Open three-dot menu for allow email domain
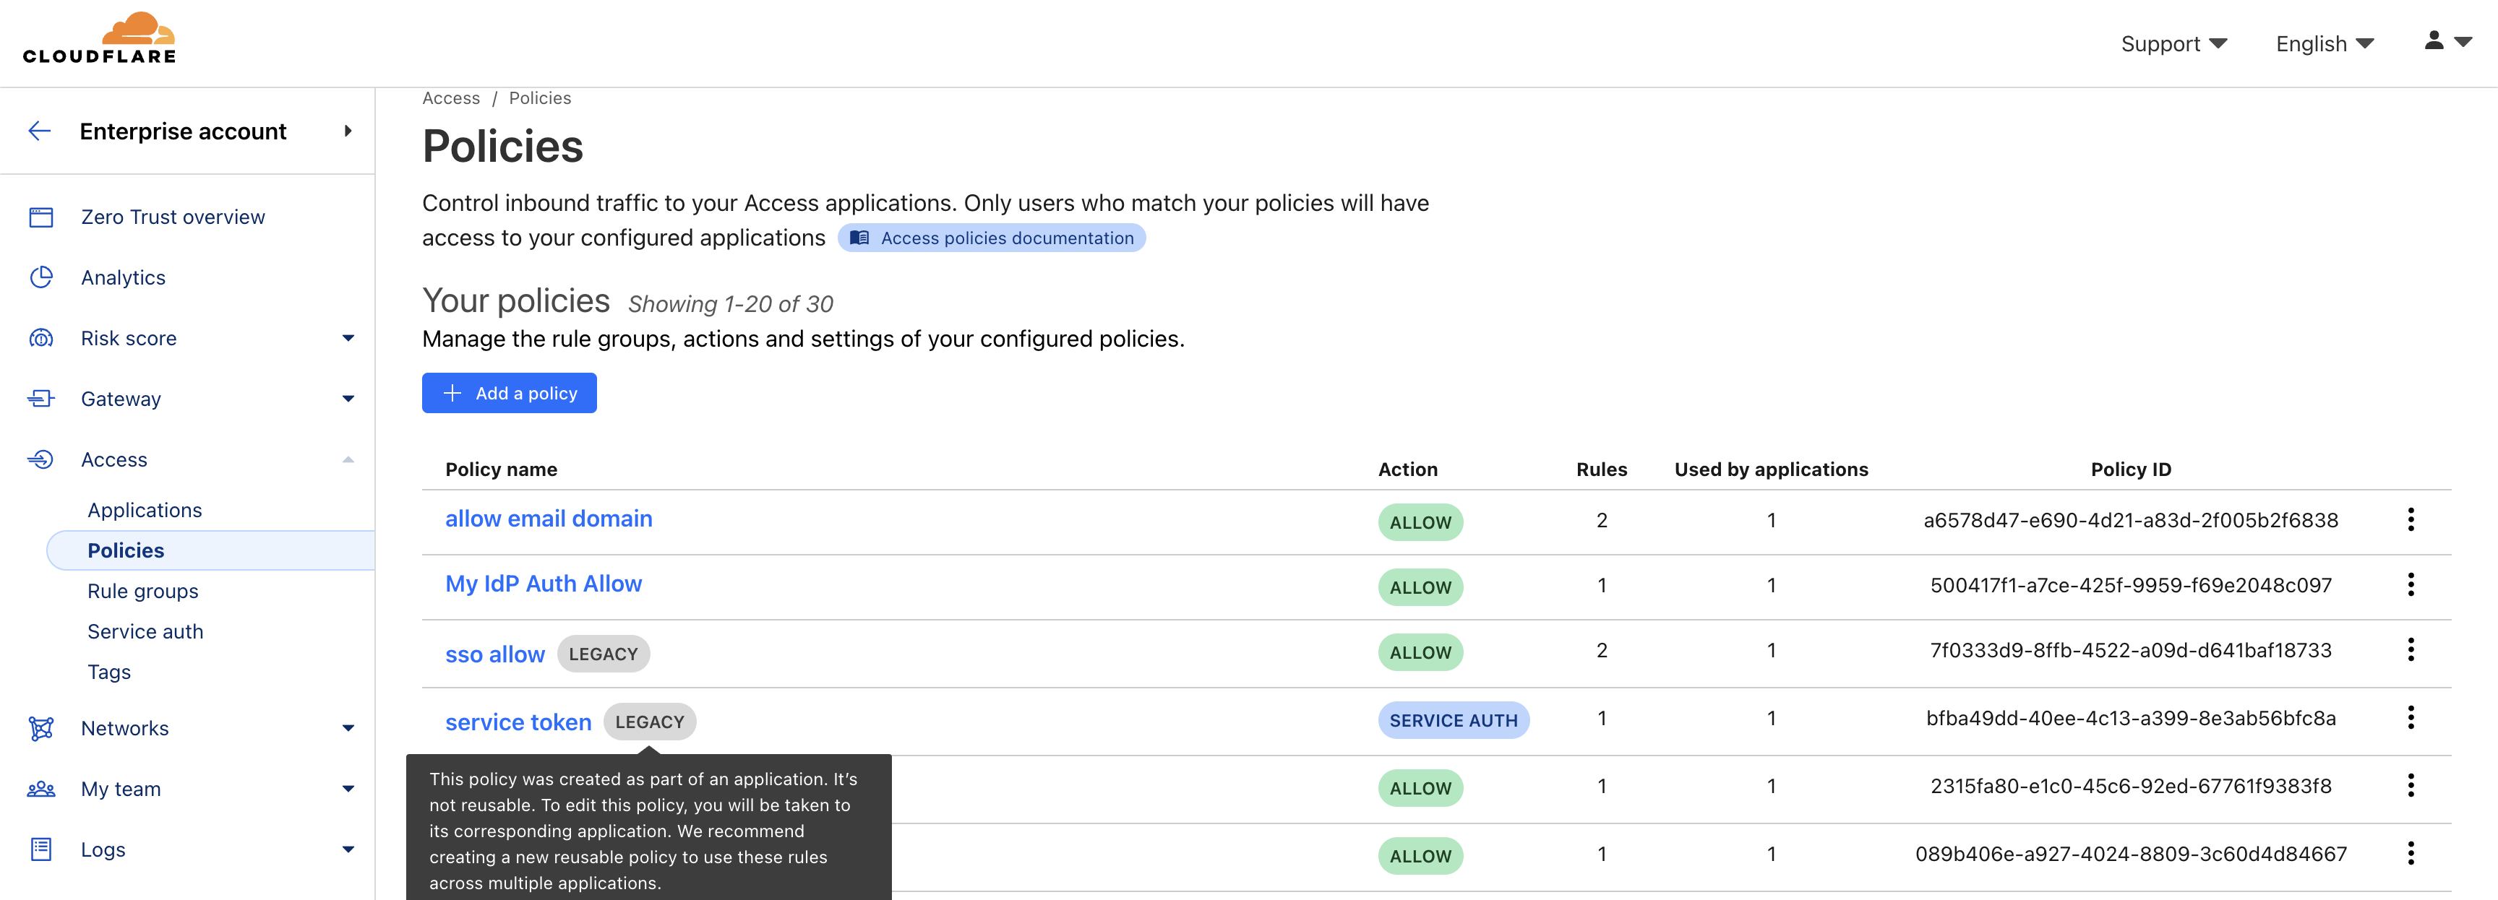The image size is (2498, 900). pos(2410,520)
